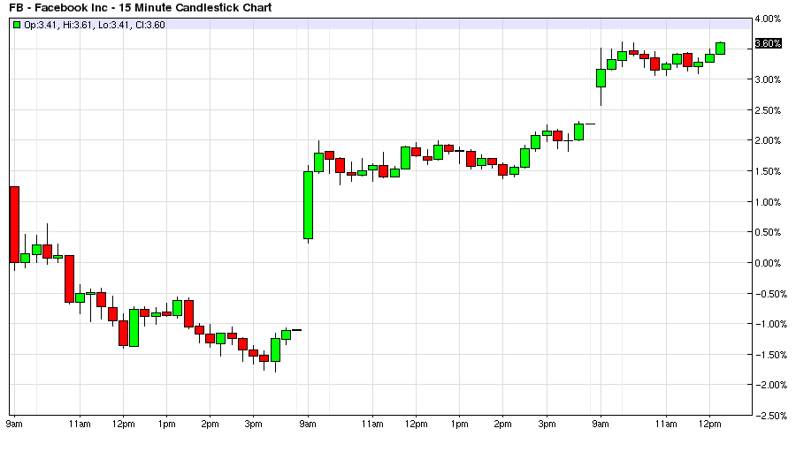Click the 1.50% y-axis label
Screen dimensions: 796x451
tap(768, 171)
